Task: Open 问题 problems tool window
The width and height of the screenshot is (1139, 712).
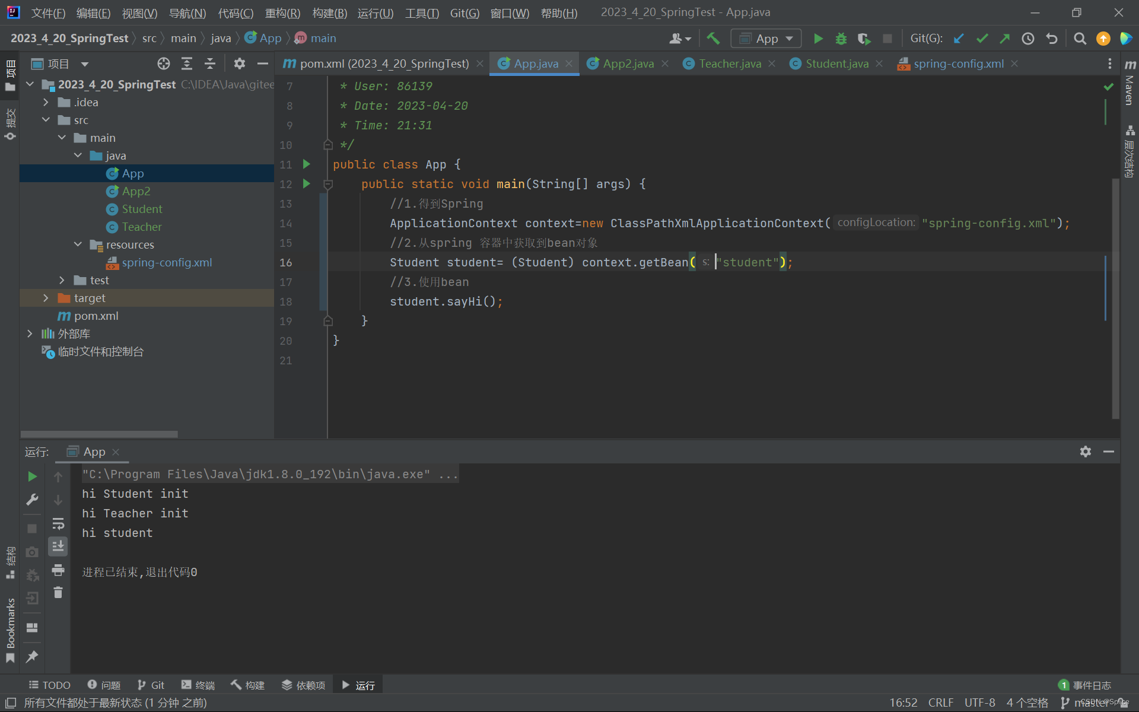Action: click(x=104, y=685)
